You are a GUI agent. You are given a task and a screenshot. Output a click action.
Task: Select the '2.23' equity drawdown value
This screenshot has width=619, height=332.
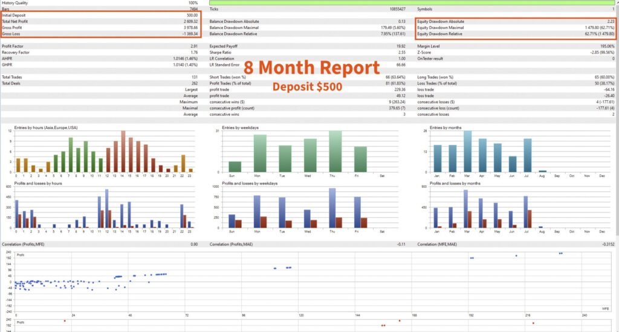611,22
